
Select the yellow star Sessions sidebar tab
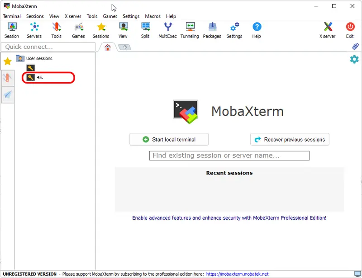pos(8,61)
